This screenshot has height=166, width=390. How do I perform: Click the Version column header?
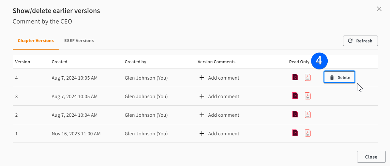tap(22, 62)
